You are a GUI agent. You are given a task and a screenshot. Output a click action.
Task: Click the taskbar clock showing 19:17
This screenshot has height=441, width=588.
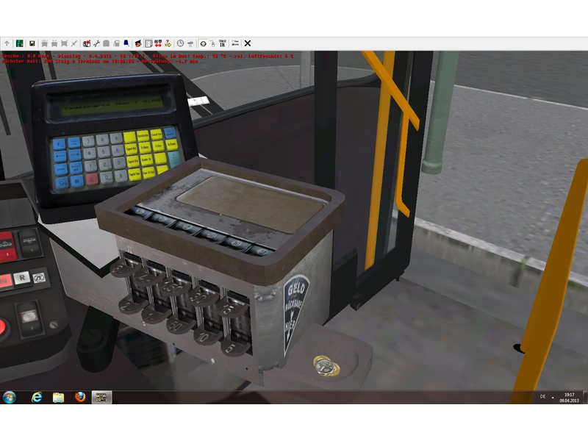point(569,398)
